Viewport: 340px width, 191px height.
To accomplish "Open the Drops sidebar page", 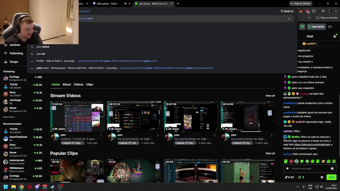I will (11, 62).
